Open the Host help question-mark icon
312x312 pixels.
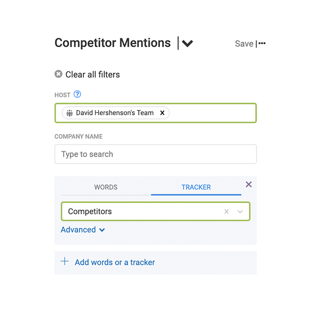pyautogui.click(x=77, y=95)
